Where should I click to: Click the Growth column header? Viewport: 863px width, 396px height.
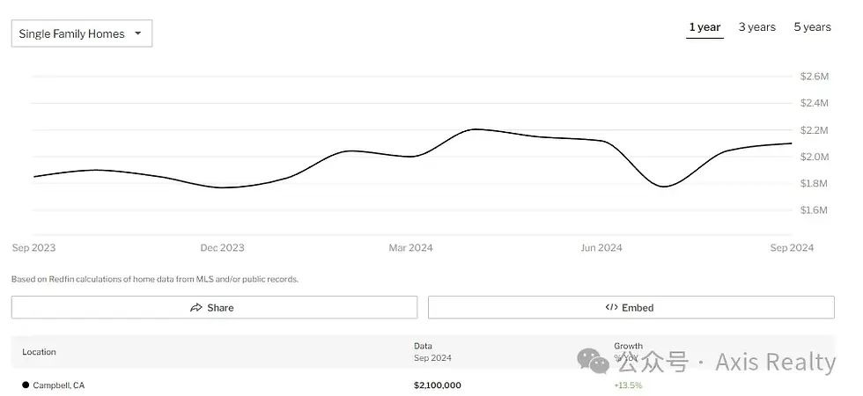[628, 347]
